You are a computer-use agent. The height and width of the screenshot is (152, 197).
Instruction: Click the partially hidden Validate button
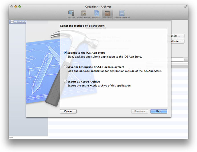click(178, 36)
